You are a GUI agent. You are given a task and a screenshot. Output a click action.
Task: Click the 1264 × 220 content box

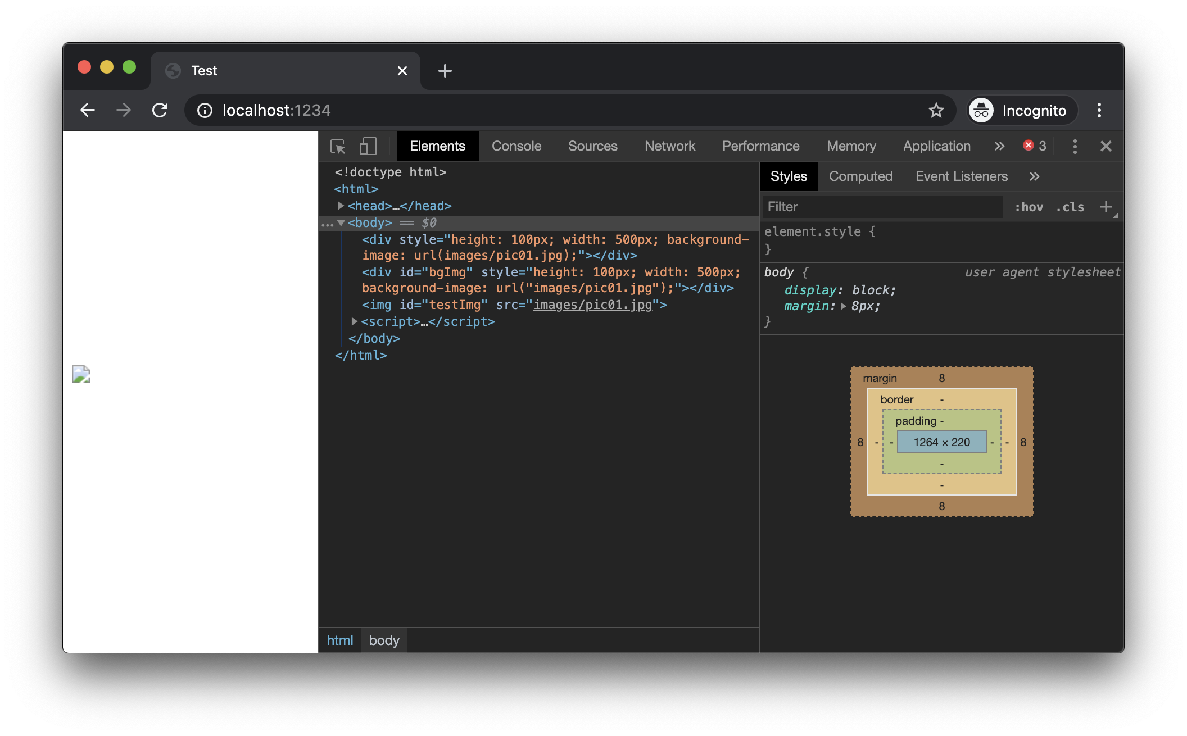tap(941, 442)
